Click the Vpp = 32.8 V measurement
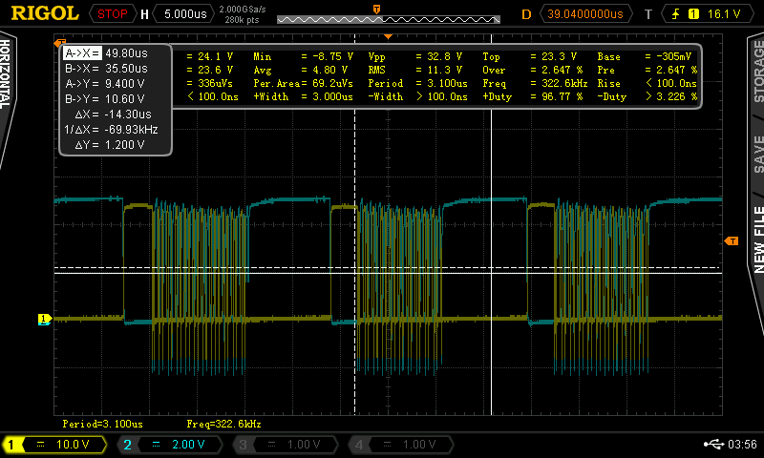Image resolution: width=764 pixels, height=458 pixels. 415,56
